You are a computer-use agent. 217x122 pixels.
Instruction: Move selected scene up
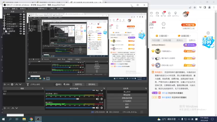coord(13,108)
